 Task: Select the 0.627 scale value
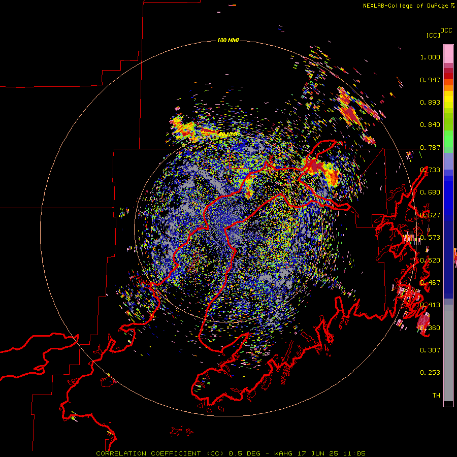[x=430, y=215]
